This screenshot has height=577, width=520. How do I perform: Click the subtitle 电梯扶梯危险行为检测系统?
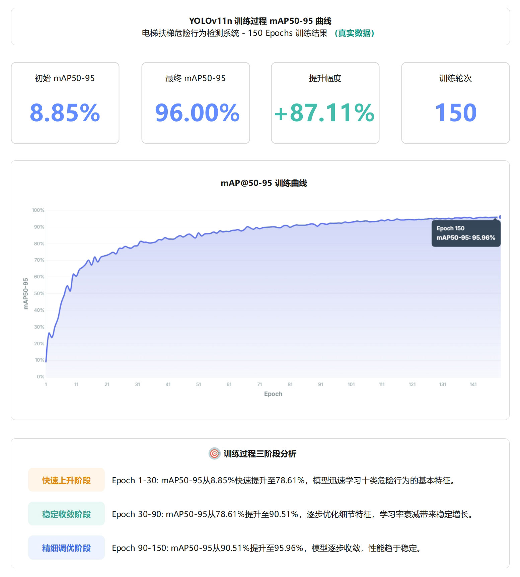(x=191, y=33)
